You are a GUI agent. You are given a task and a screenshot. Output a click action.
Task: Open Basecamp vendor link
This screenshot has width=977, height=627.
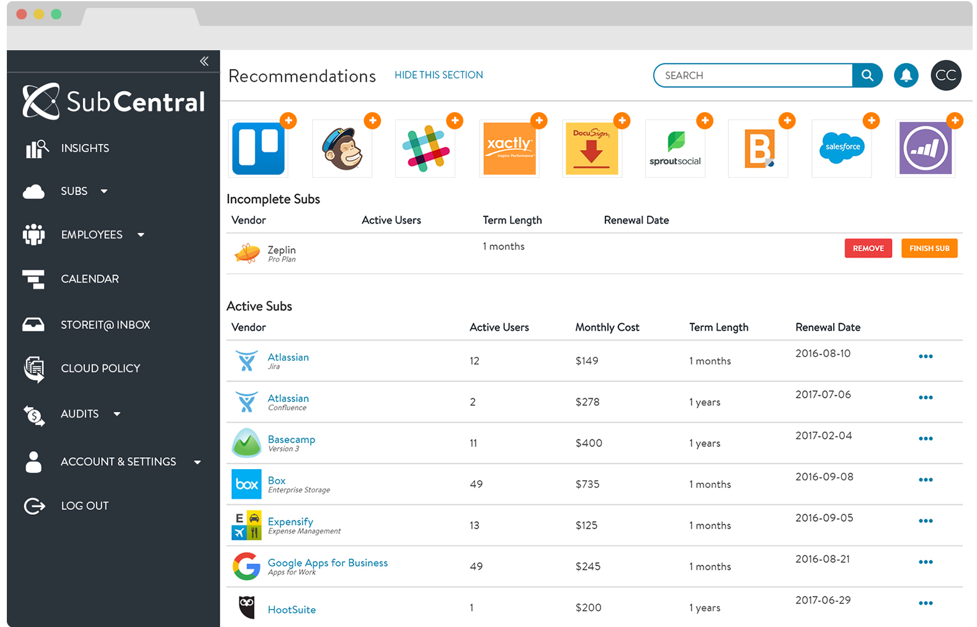292,440
